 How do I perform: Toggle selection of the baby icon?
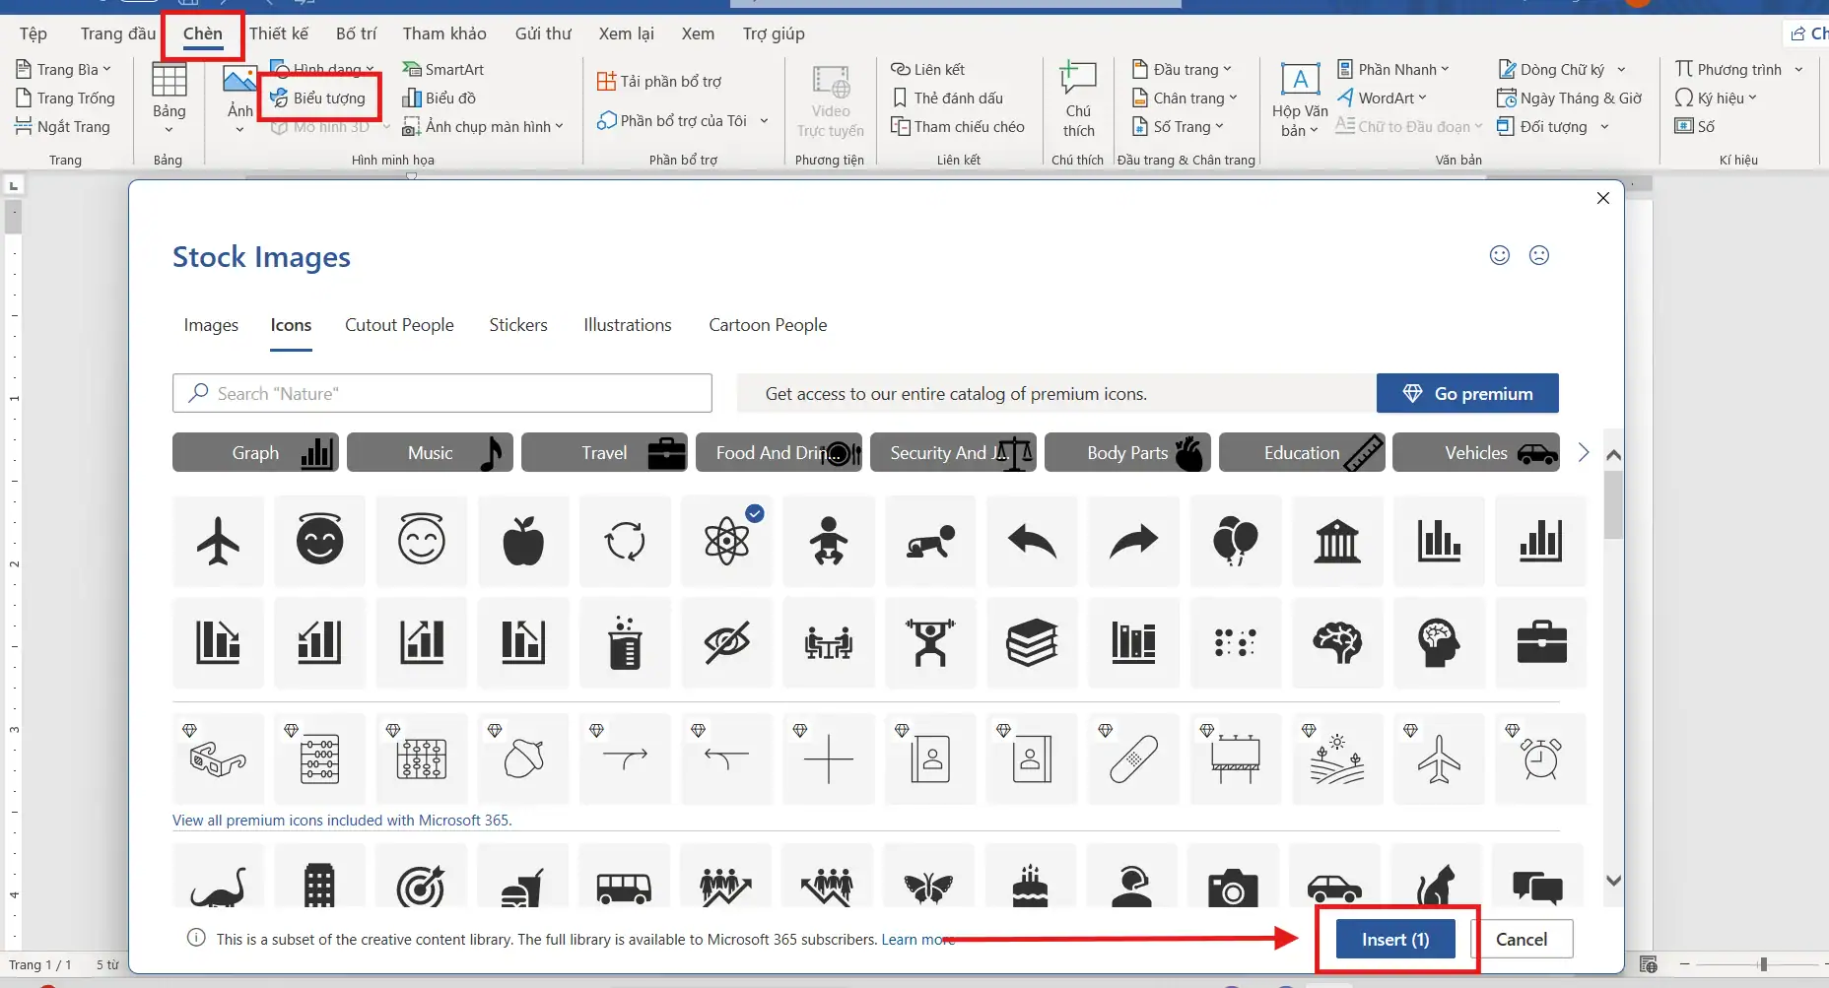click(x=829, y=541)
